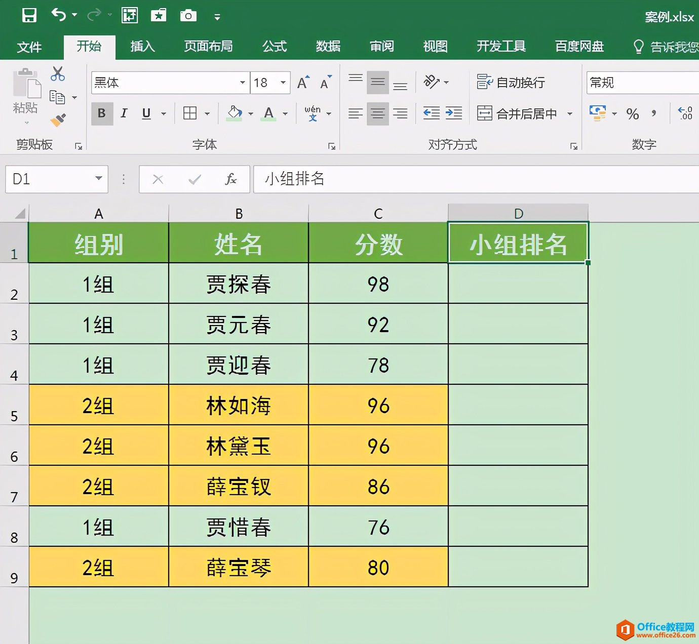
Task: Toggle Italic formatting
Action: [124, 113]
